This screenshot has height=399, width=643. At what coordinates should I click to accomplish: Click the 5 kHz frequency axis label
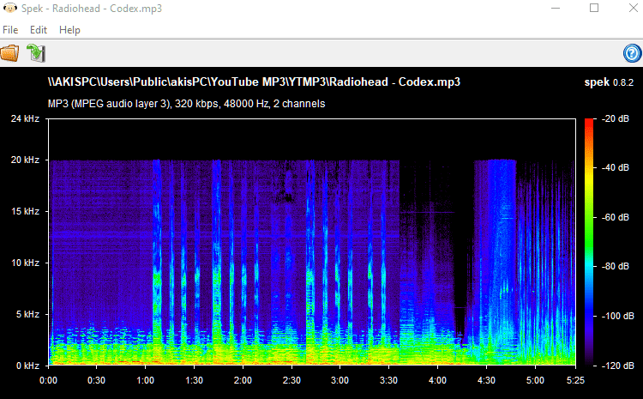28,314
